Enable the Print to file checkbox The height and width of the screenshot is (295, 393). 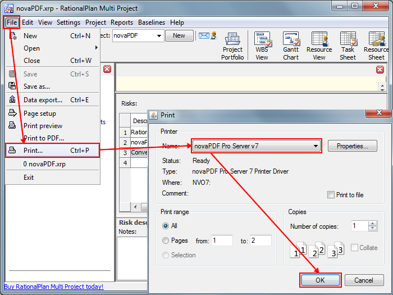[331, 194]
